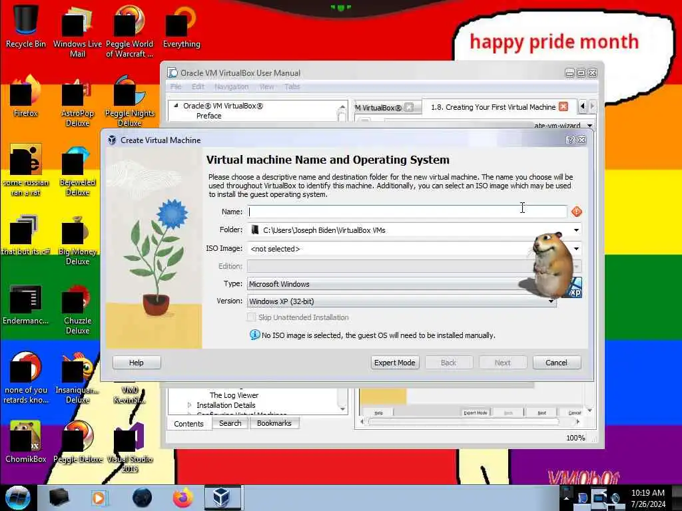The width and height of the screenshot is (682, 511).
Task: Open the Recycle Bin desktop icon
Action: [x=25, y=26]
